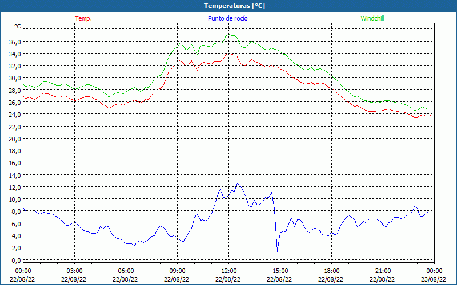Click the '14,0' y-axis value

15,176
